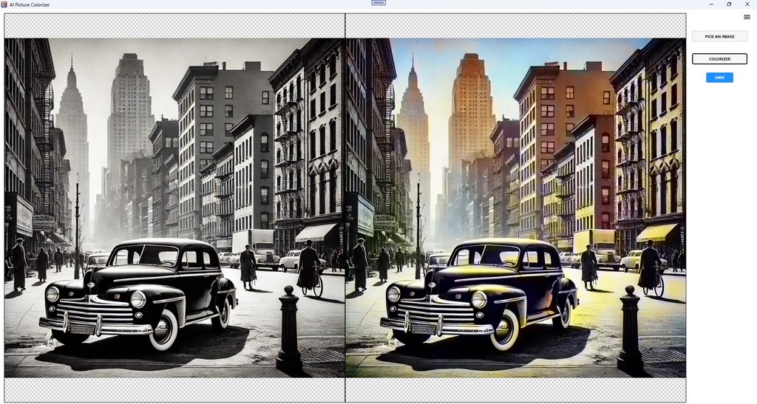The width and height of the screenshot is (757, 404).
Task: Click the checkerboard area below the original image
Action: tap(174, 389)
